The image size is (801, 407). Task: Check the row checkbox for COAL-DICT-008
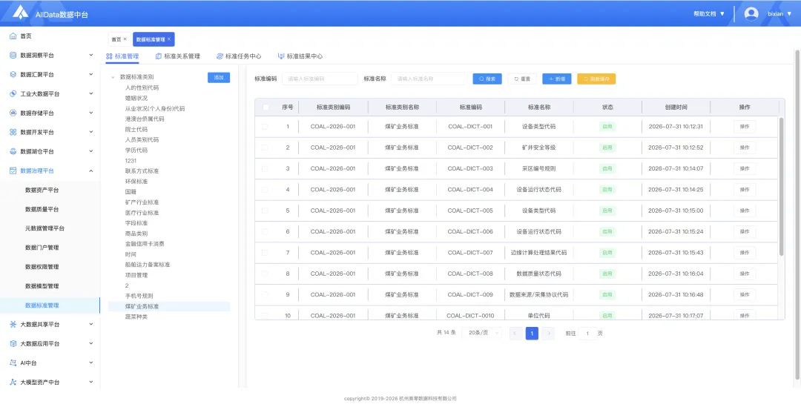[265, 274]
